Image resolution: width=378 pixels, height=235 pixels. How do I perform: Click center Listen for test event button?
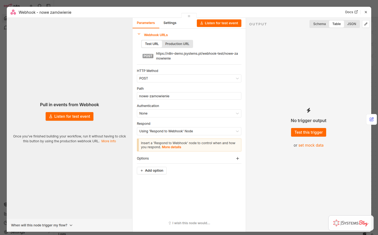click(x=69, y=116)
